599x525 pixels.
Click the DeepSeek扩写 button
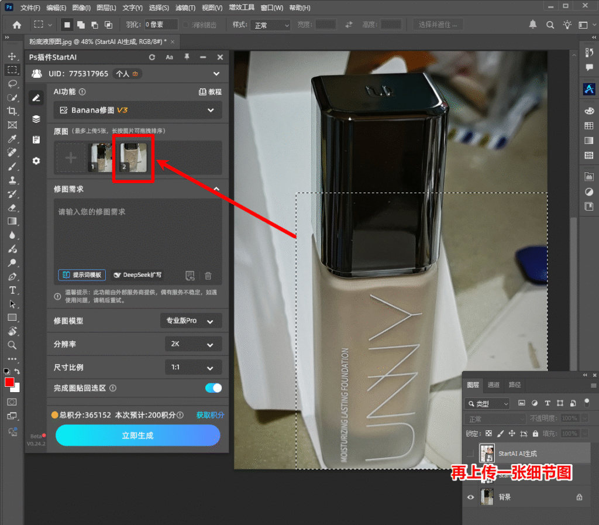coord(137,274)
